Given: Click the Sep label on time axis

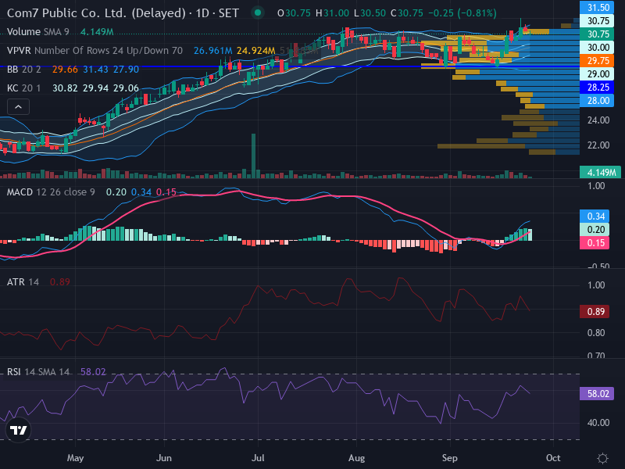Looking at the screenshot, I should [x=450, y=458].
